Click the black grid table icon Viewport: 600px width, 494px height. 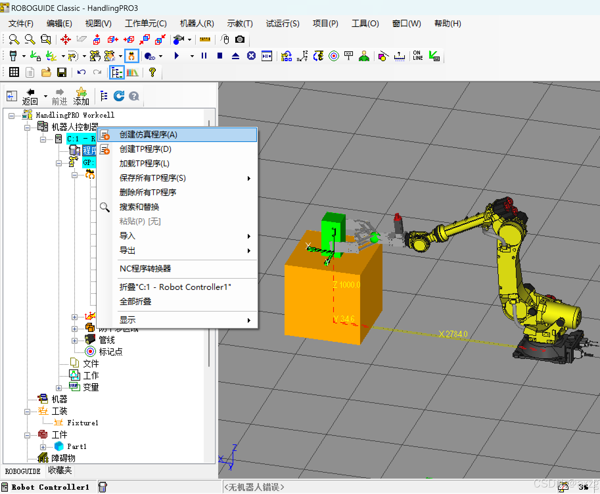click(x=14, y=72)
